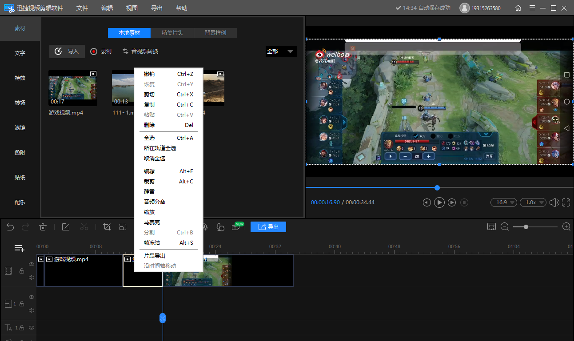Image resolution: width=574 pixels, height=341 pixels.
Task: Click the speech-to-text microphone icon
Action: tap(220, 227)
